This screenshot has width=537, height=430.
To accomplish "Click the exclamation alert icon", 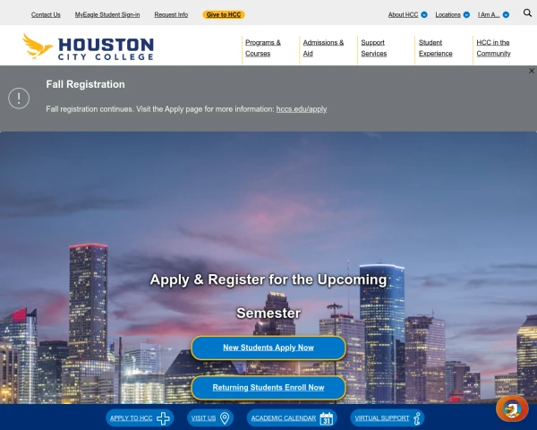I will (x=19, y=99).
